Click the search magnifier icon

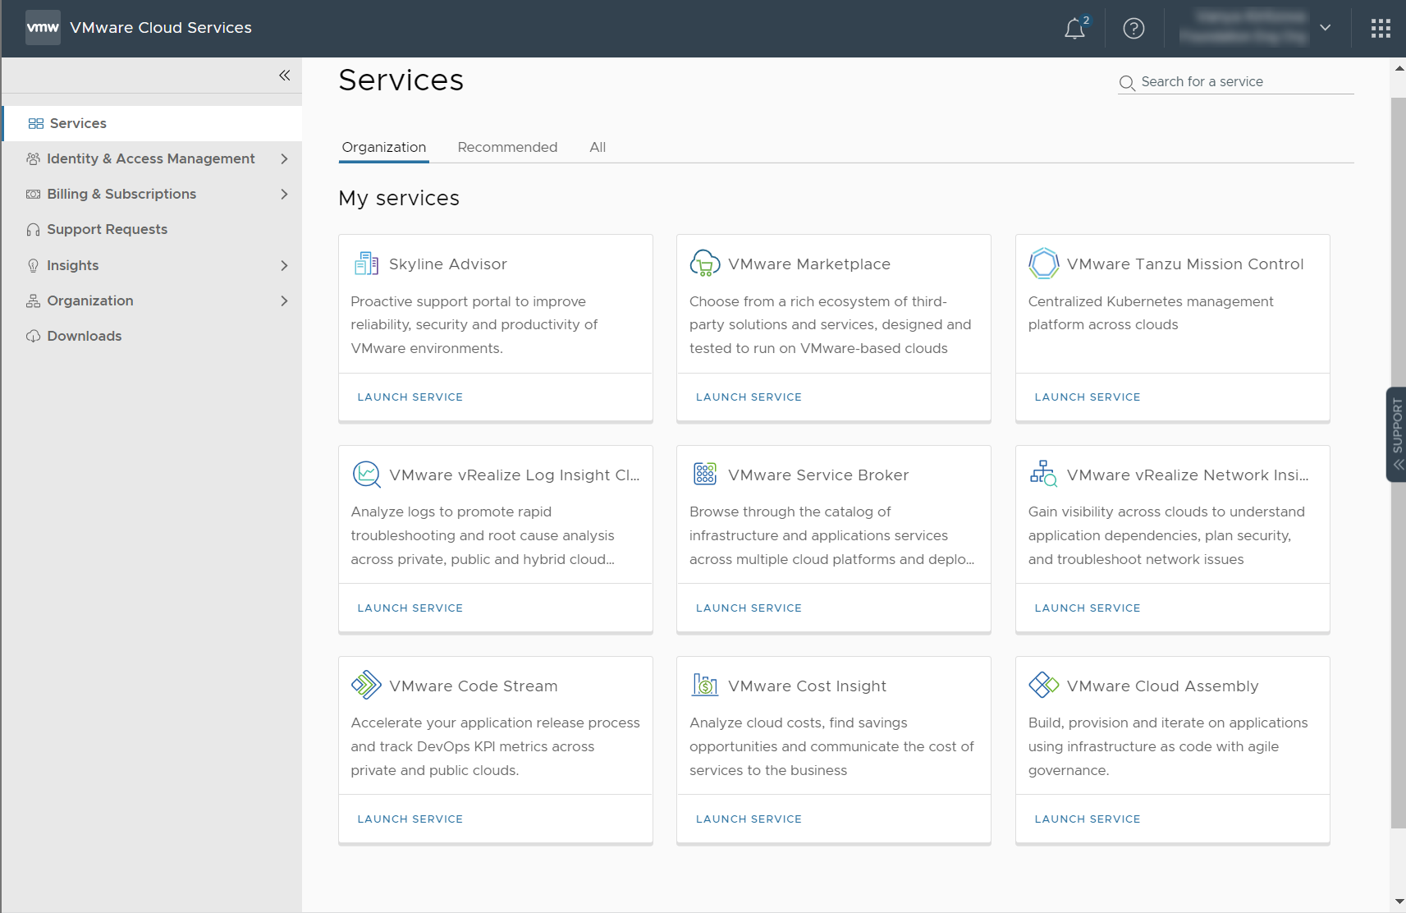pos(1127,83)
